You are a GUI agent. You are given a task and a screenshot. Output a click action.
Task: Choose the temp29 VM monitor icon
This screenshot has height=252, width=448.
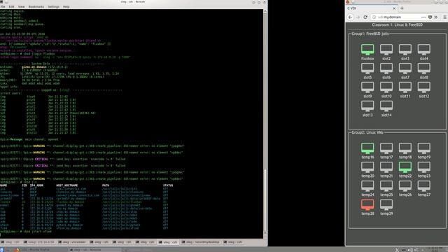coord(386,205)
